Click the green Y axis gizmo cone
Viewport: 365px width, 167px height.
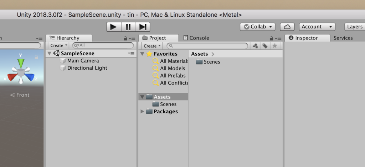[21, 63]
